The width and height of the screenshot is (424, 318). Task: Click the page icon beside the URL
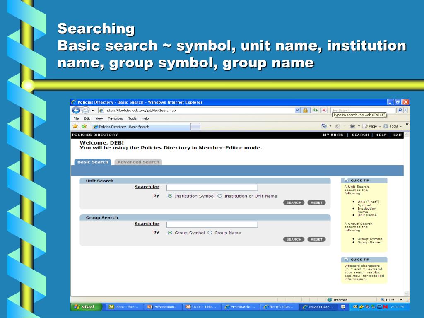[x=101, y=110]
